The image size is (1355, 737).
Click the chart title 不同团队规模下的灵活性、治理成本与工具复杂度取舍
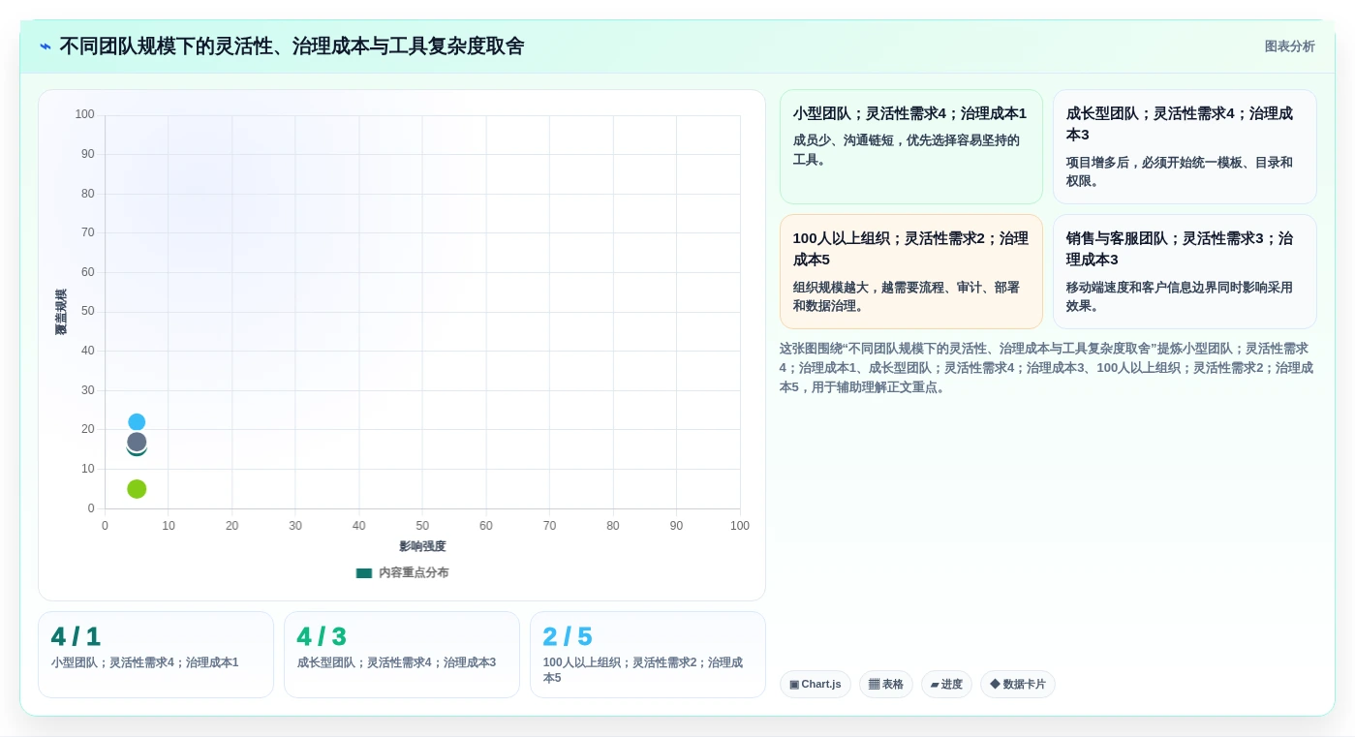click(292, 46)
